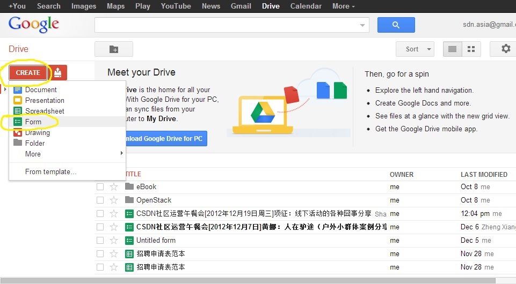
Task: Click the red CREATE button
Action: pos(28,72)
